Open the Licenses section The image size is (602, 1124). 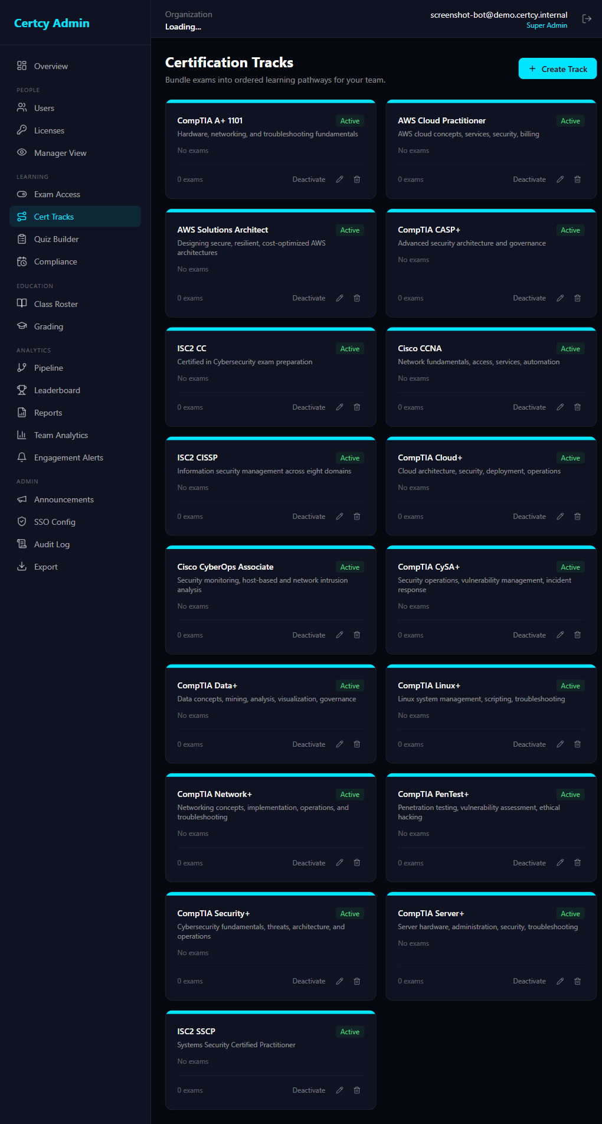[76, 130]
